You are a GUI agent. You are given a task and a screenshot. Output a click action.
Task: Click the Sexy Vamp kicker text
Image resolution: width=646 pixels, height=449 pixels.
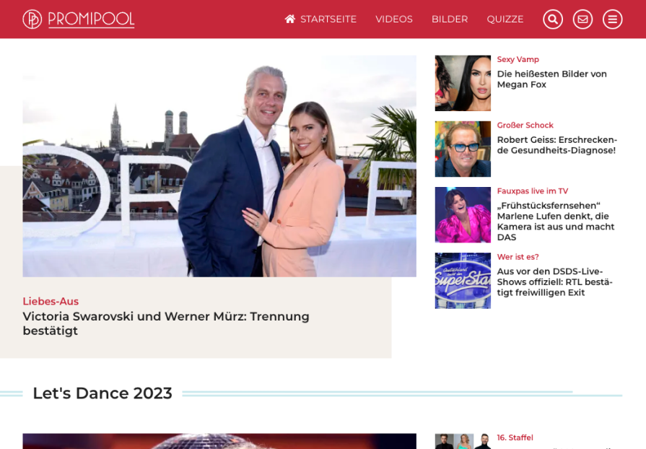[518, 59]
